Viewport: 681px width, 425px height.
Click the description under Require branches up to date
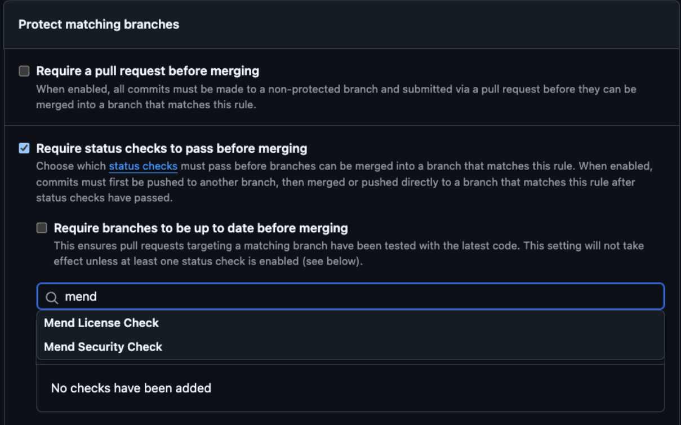(x=348, y=254)
